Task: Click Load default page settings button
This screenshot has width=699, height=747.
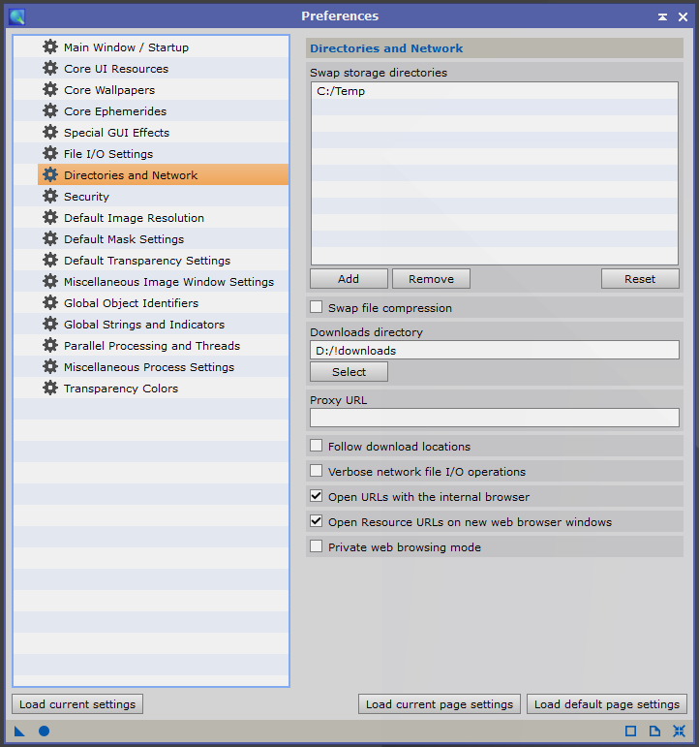Action: point(606,704)
